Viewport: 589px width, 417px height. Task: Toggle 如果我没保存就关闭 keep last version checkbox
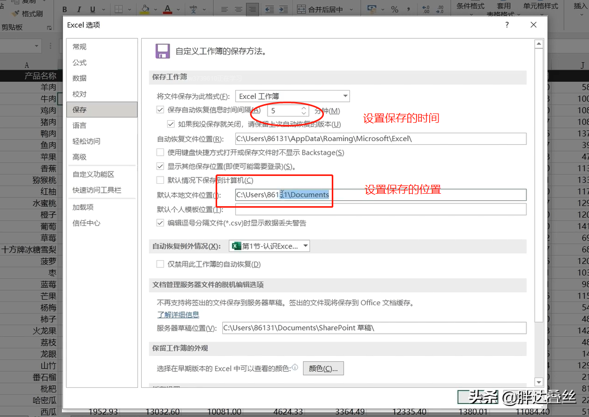(x=171, y=123)
